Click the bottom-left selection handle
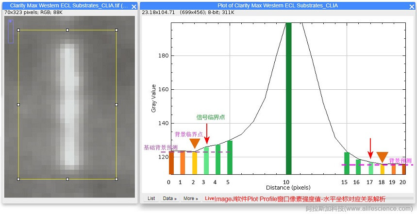The image size is (417, 214). click(18, 179)
